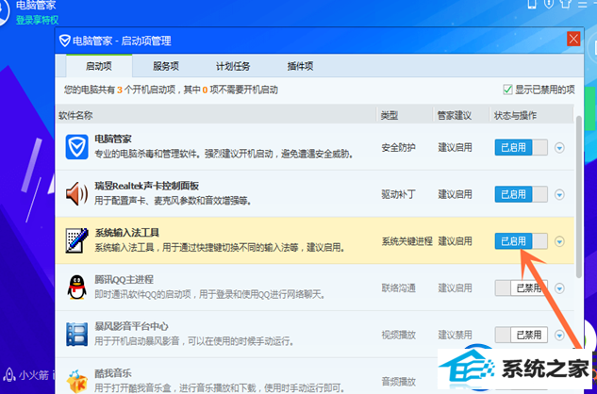Expand options arrow for 系统输入法工具 row
Image resolution: width=597 pixels, height=394 pixels.
(x=559, y=241)
